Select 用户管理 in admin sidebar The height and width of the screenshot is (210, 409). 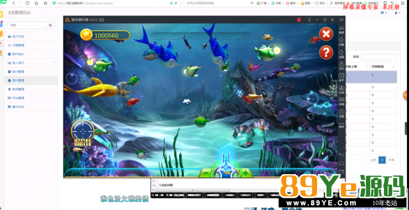31,80
